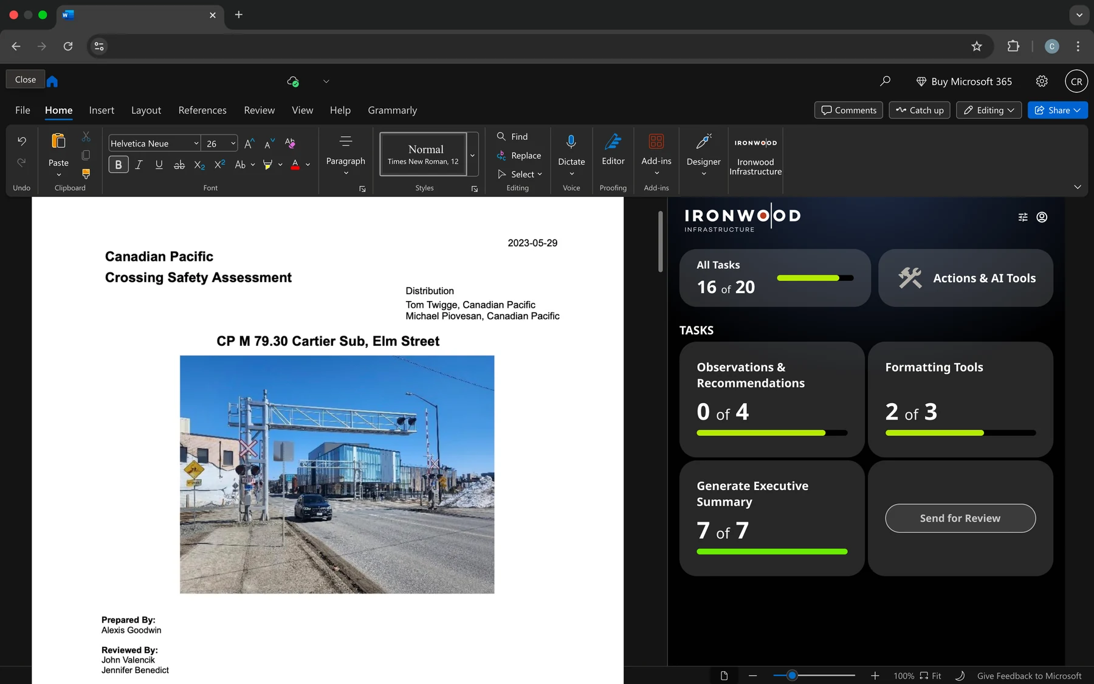Increase font size with the grow icon

pyautogui.click(x=249, y=143)
